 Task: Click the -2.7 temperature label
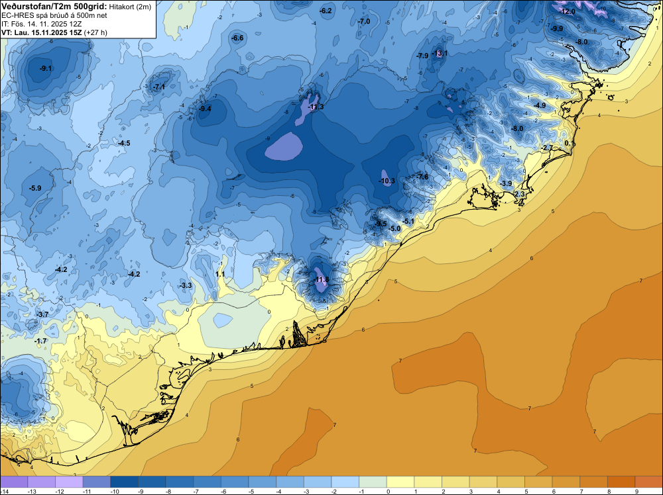(x=547, y=148)
